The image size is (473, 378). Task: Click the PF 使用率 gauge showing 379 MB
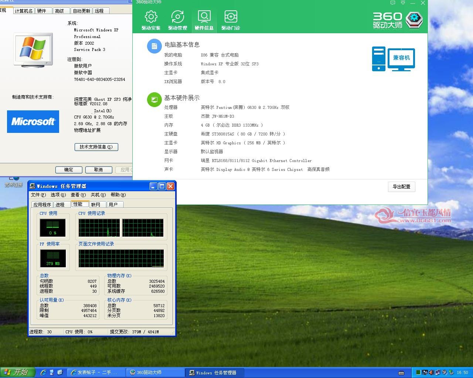click(x=53, y=258)
